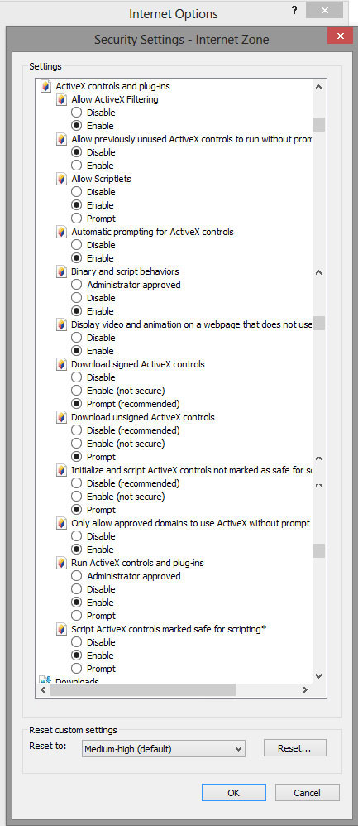Image resolution: width=358 pixels, height=826 pixels.
Task: Click the icon beside Binary and script behaviors
Action: coord(62,271)
